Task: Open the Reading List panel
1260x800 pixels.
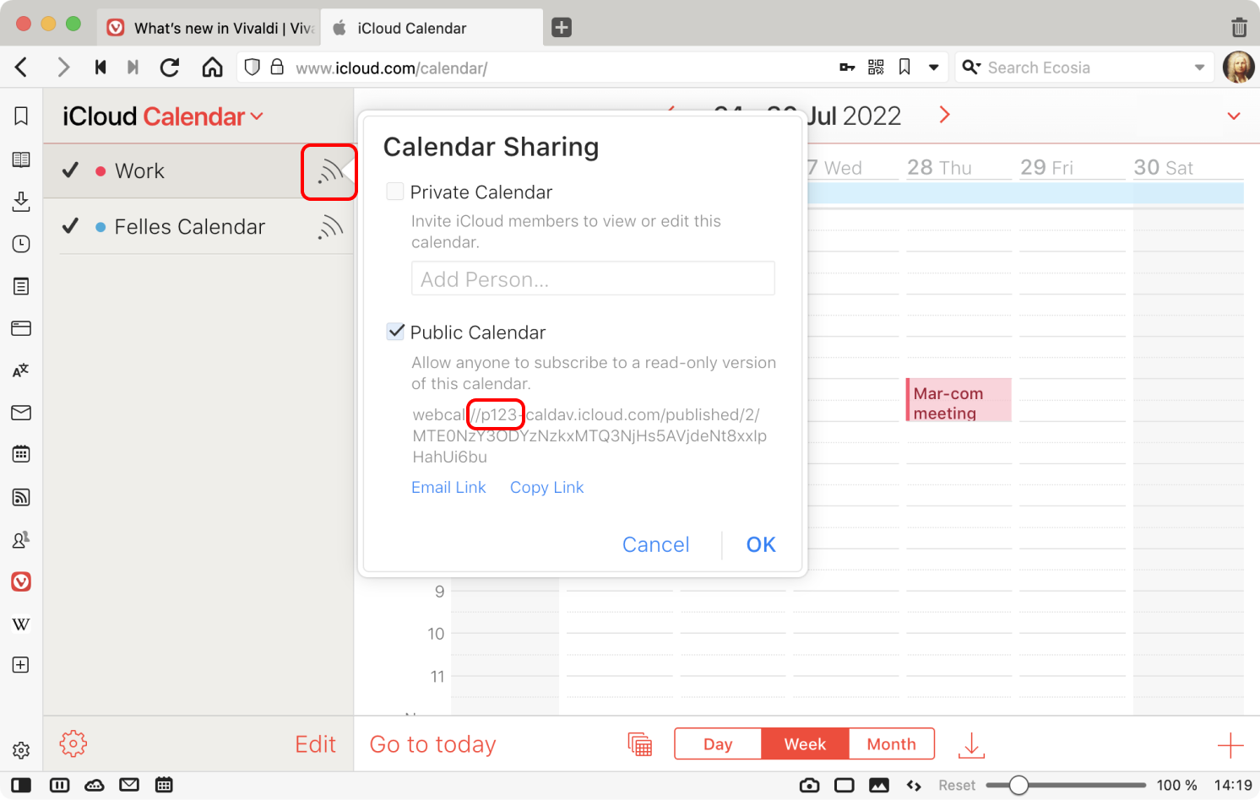Action: tap(21, 159)
